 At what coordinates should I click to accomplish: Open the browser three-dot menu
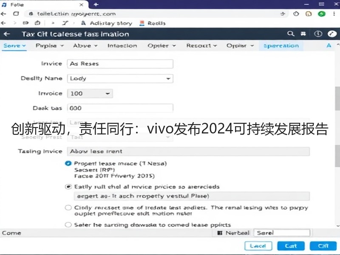[x=334, y=14]
